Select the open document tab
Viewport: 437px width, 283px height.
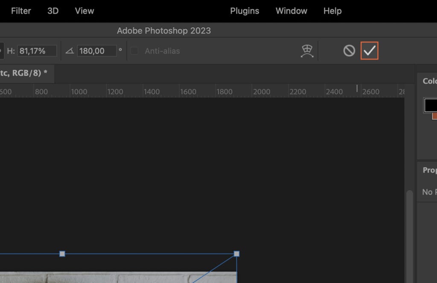point(26,73)
